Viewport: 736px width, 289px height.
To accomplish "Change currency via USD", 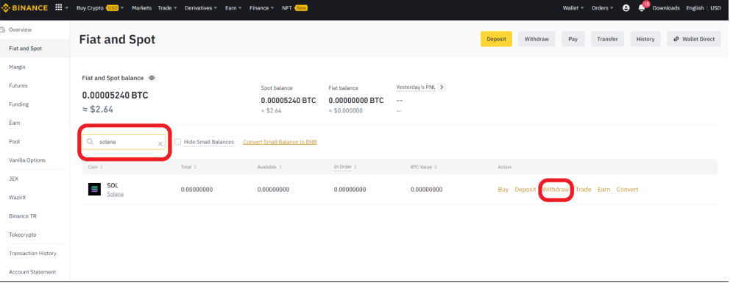I will 715,8.
